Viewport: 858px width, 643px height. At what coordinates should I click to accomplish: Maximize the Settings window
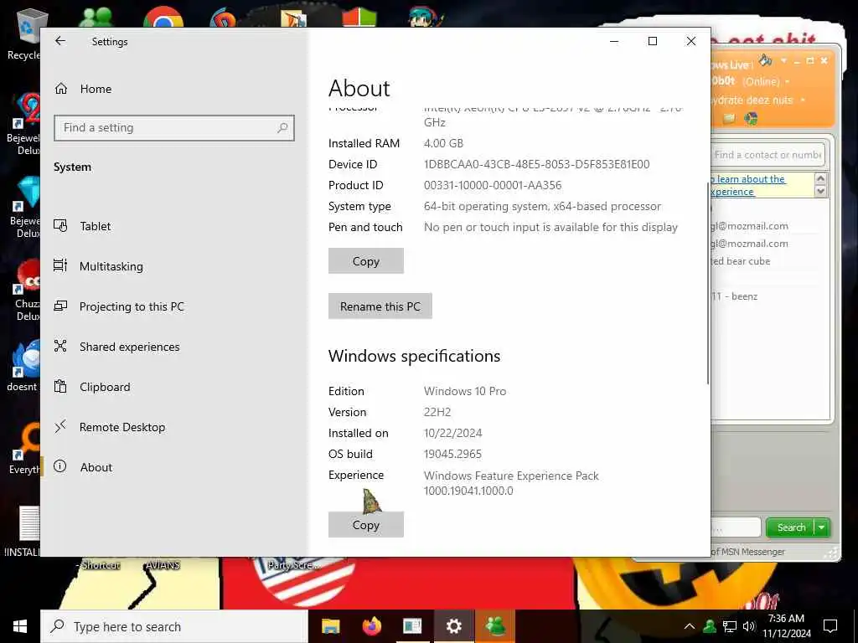(x=652, y=41)
